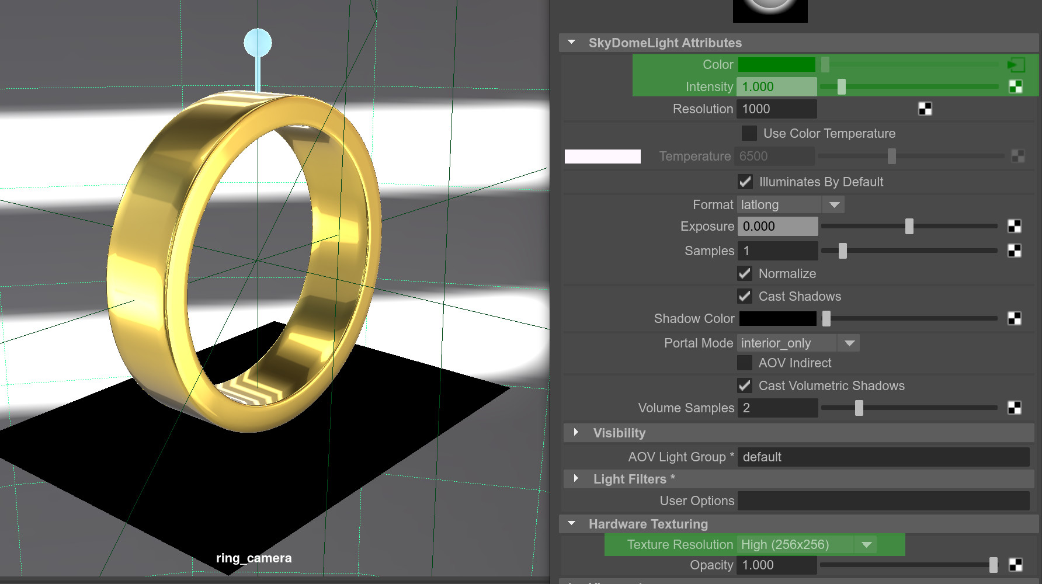Click the Intensity map checker icon
1042x584 pixels.
click(1016, 87)
